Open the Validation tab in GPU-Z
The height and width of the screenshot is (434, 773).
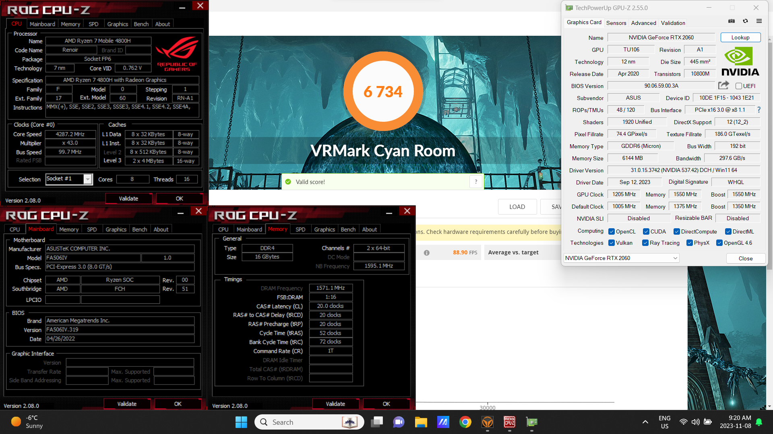tap(673, 23)
